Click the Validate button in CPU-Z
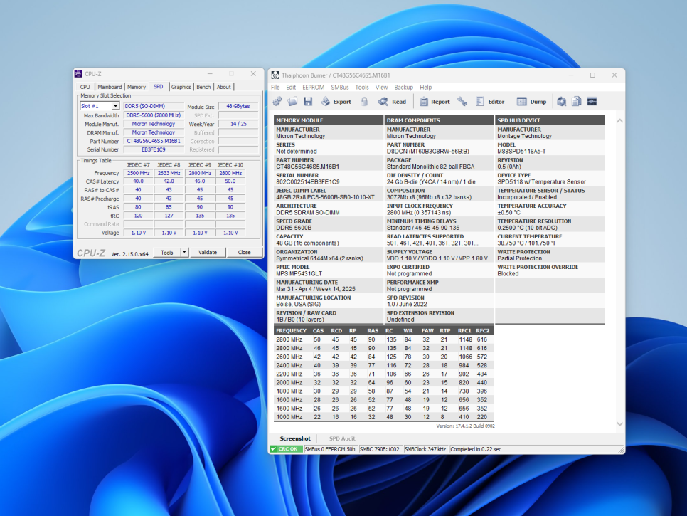The height and width of the screenshot is (516, 687). pos(208,252)
